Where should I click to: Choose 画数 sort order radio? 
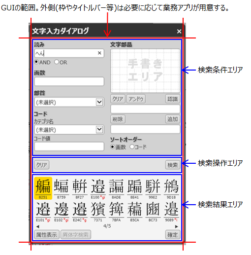[112, 146]
